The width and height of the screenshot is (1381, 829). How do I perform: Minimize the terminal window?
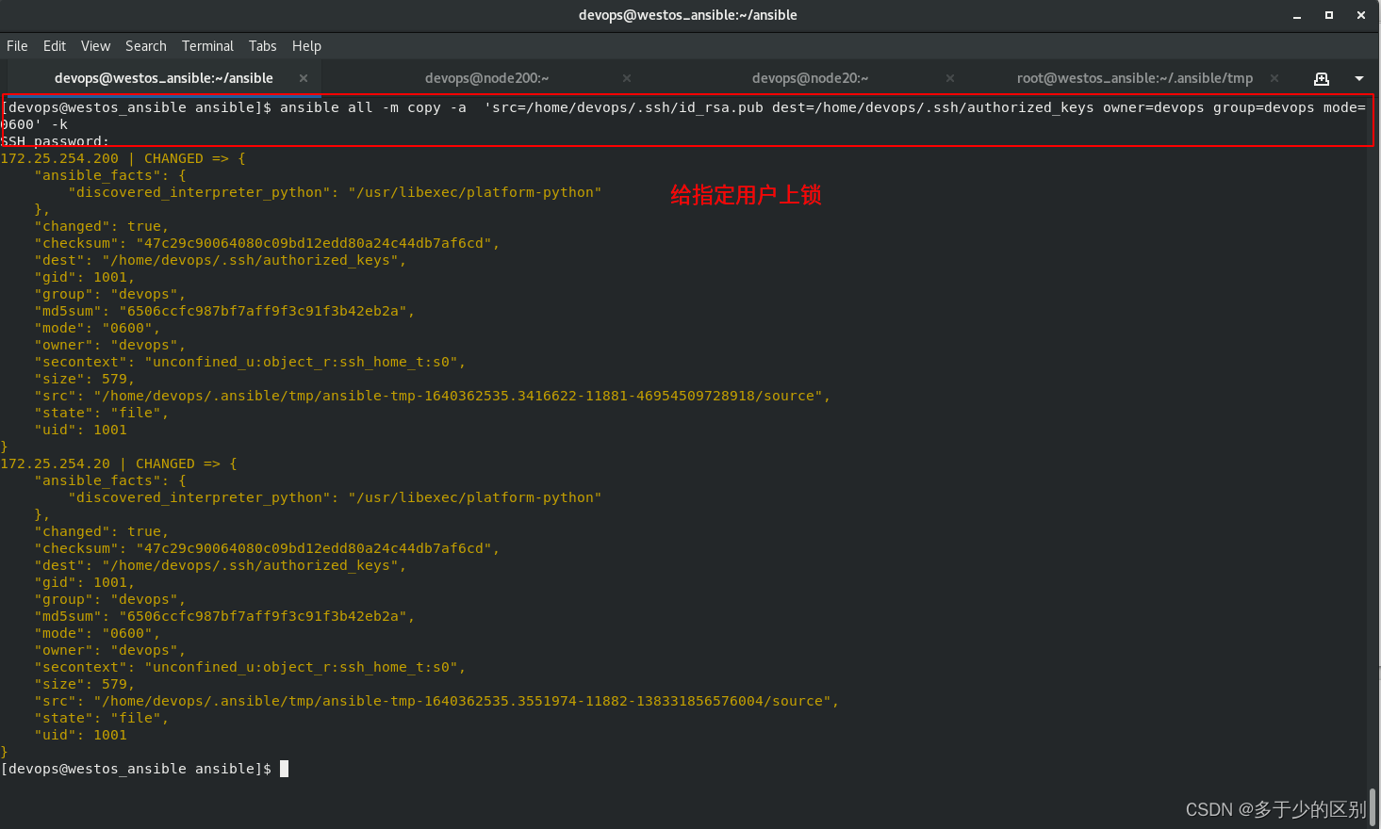pos(1297,15)
